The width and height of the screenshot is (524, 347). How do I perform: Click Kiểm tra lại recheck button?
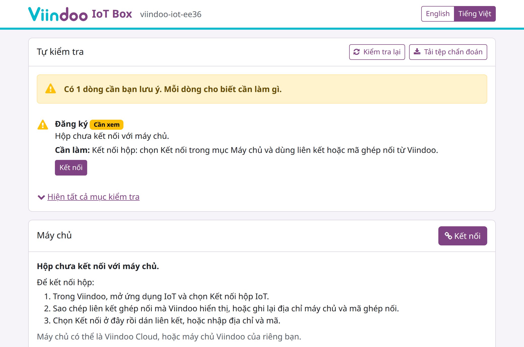[x=377, y=52]
